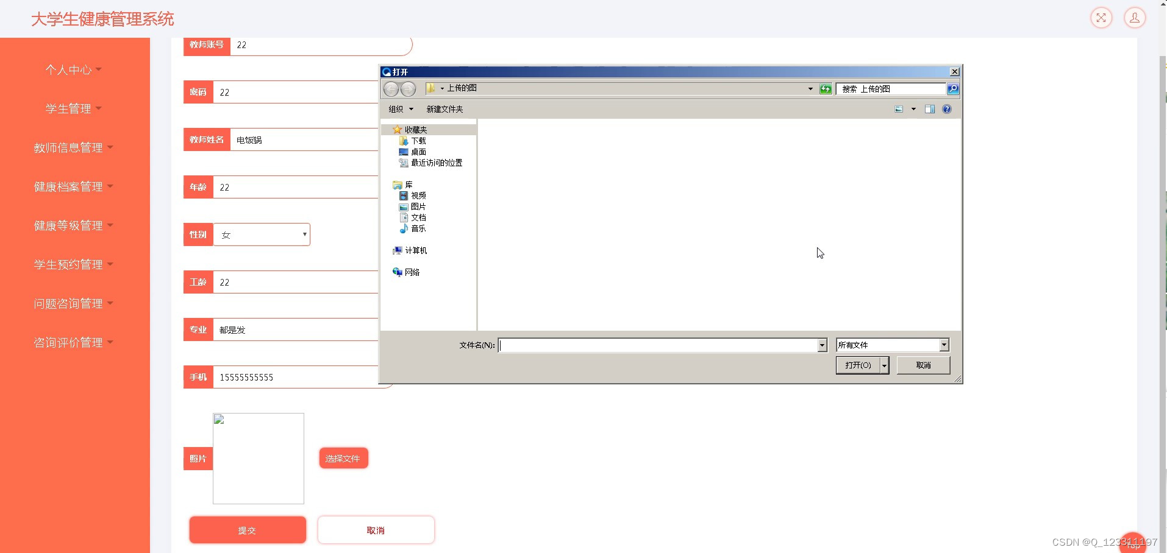Open the 性别 gender dropdown
The width and height of the screenshot is (1167, 553).
tap(262, 234)
